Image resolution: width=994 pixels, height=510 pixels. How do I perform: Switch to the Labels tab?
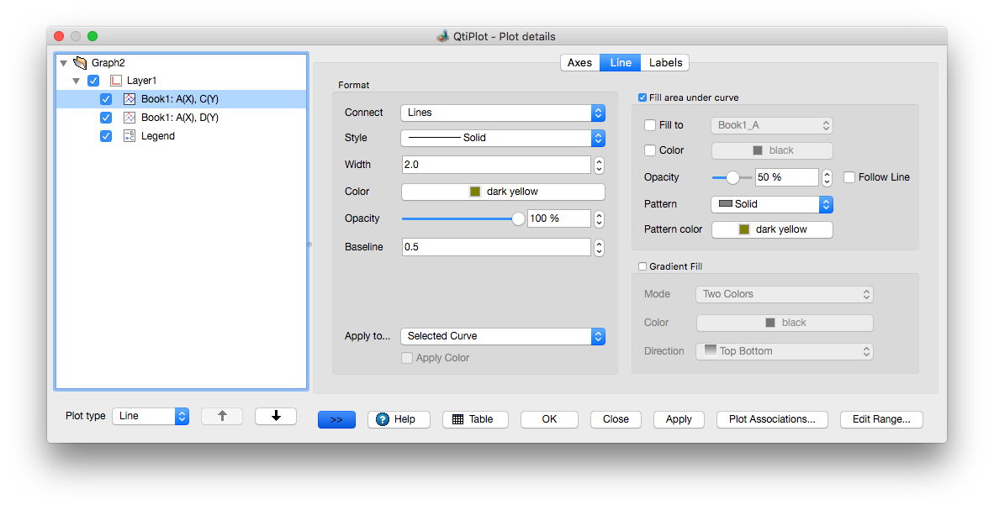click(665, 63)
